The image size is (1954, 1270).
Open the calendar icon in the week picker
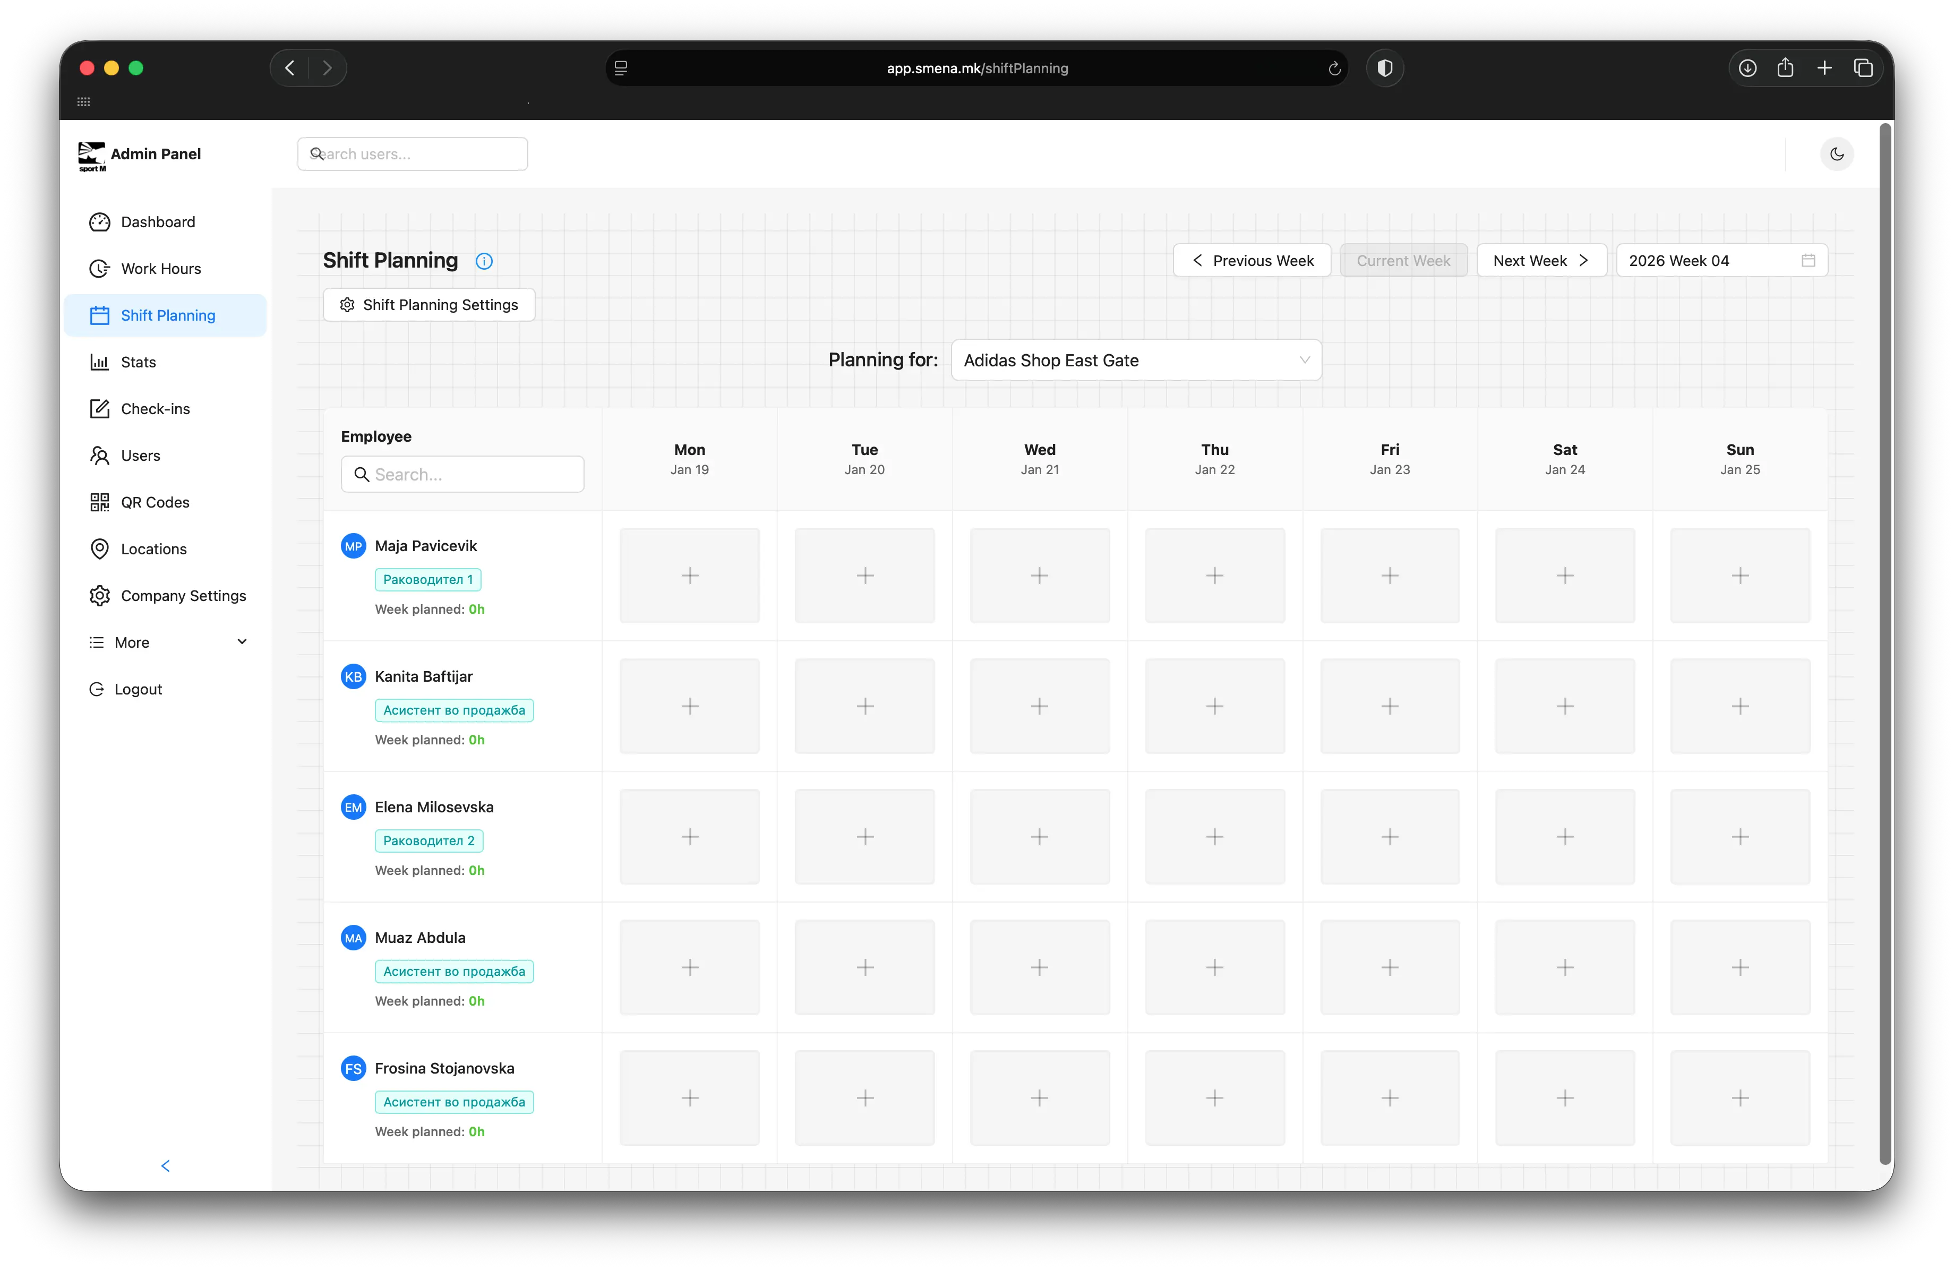1808,260
